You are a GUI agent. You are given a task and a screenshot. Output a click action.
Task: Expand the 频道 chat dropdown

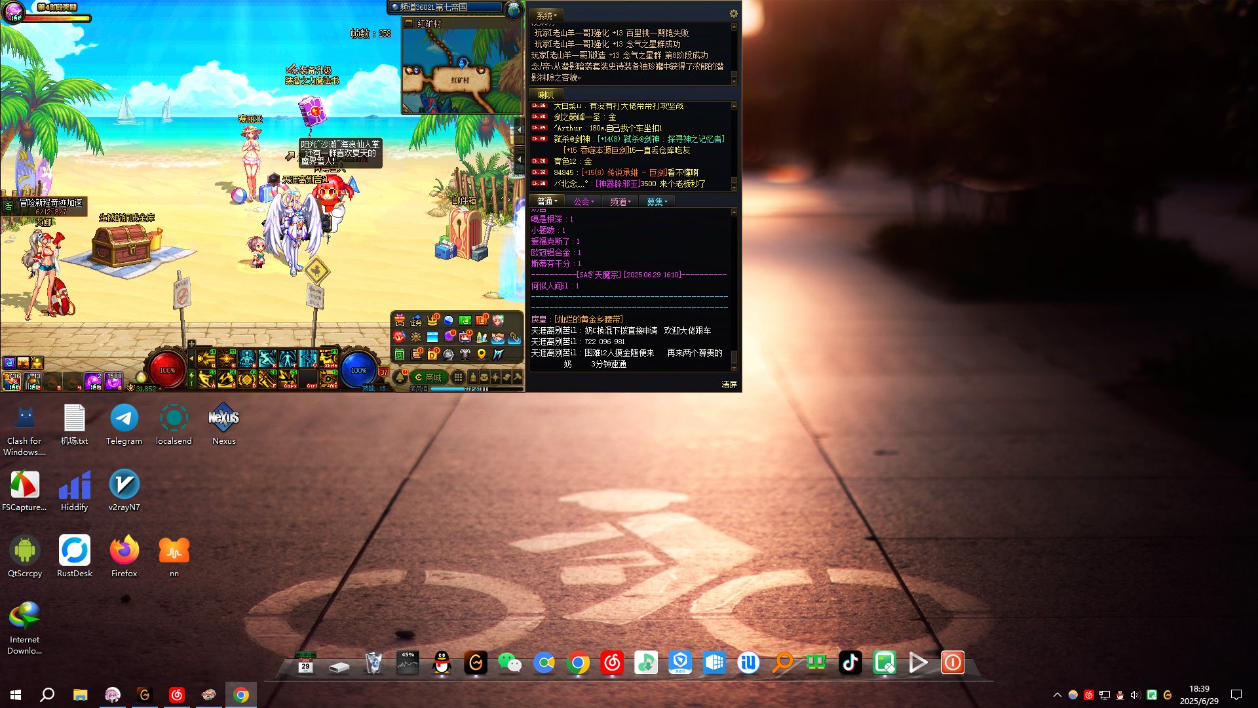pos(620,202)
